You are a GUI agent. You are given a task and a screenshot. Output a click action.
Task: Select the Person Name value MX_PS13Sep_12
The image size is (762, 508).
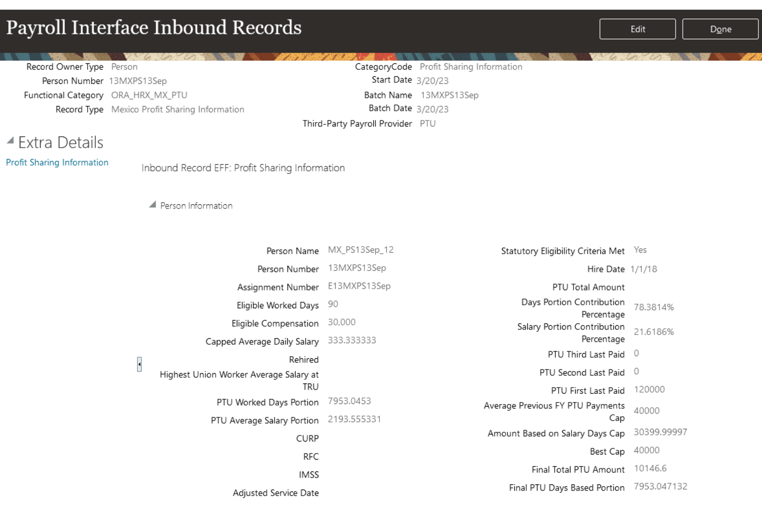(x=360, y=250)
